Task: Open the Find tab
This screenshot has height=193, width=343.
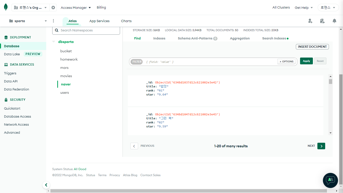Action: click(137, 38)
